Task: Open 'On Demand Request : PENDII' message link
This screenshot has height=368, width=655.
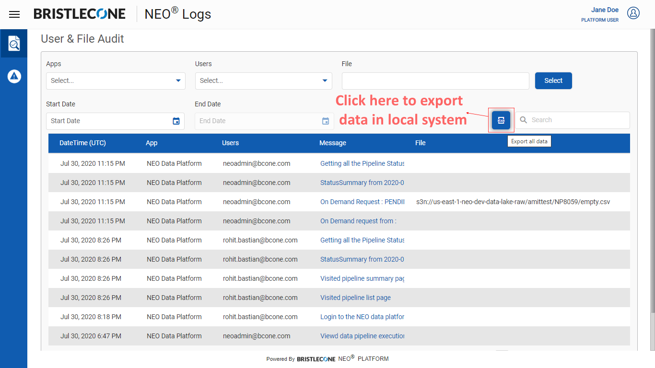Action: click(363, 202)
